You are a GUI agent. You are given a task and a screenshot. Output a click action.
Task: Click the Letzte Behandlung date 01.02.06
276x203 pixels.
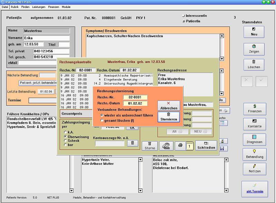coord(46,92)
